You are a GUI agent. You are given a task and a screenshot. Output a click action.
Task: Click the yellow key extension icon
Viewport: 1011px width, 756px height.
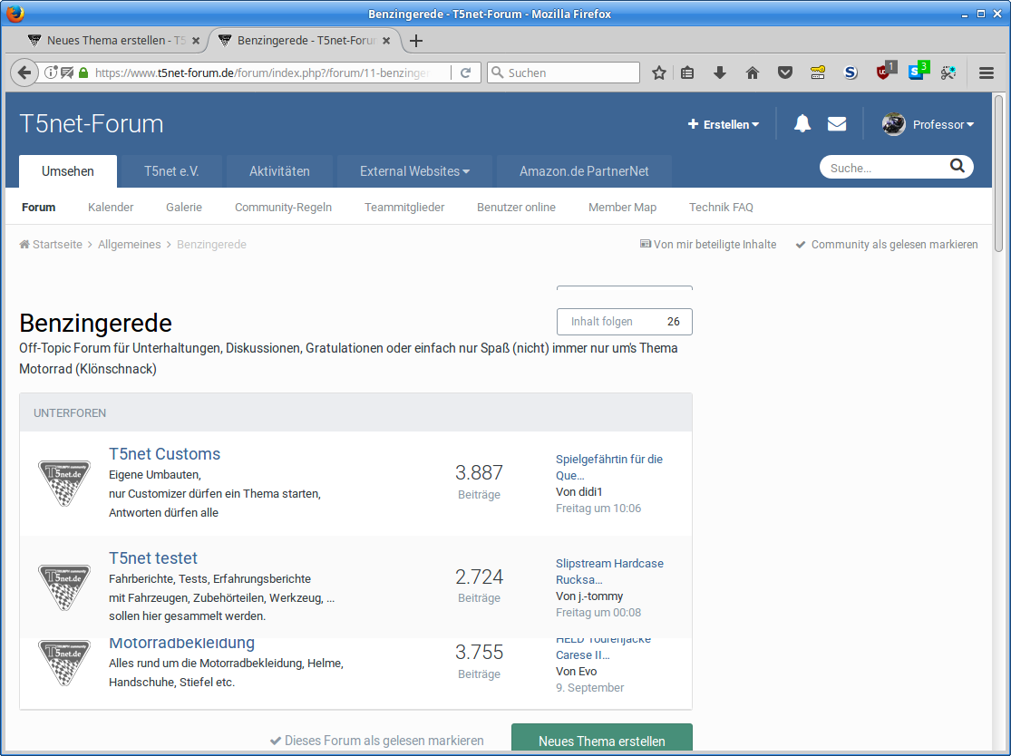(818, 73)
